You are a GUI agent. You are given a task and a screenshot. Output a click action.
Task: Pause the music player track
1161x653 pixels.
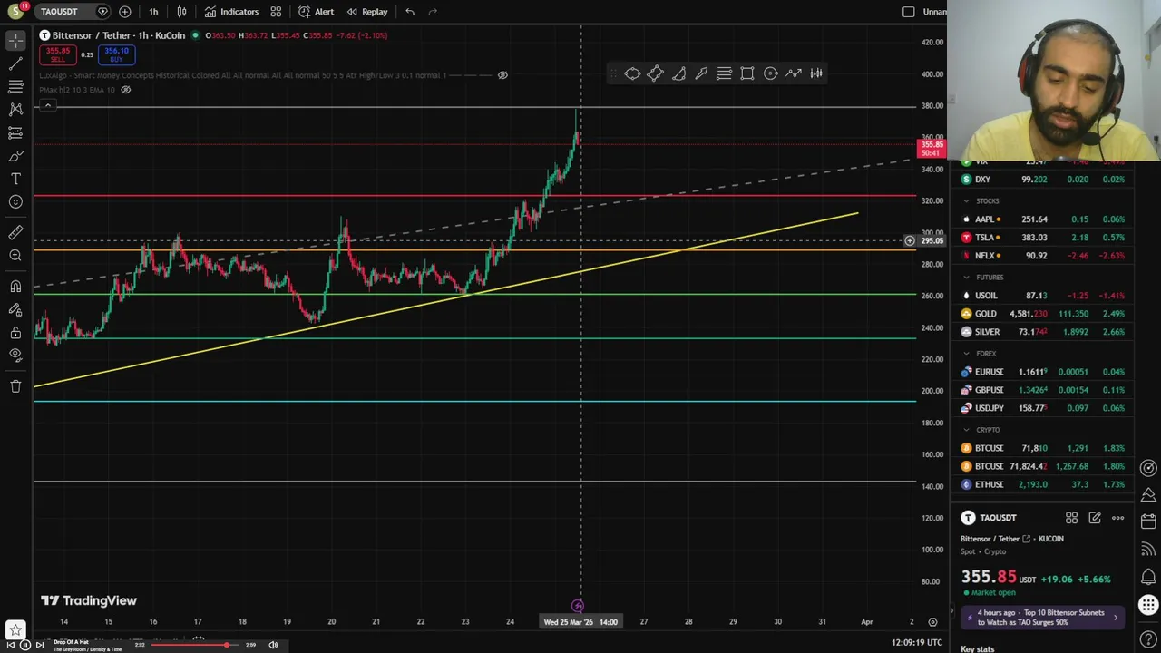tap(25, 645)
